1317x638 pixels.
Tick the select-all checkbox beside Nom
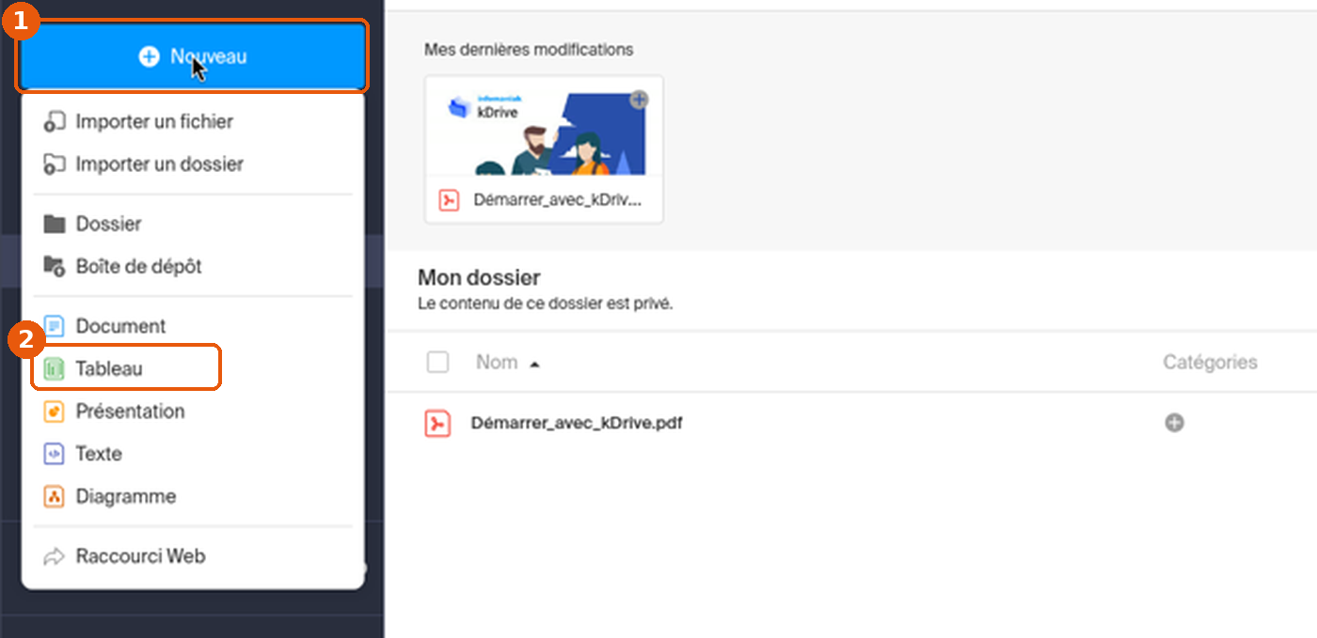pos(438,362)
